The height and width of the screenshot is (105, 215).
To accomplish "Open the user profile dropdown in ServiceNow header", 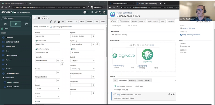I will pos(86,12).
